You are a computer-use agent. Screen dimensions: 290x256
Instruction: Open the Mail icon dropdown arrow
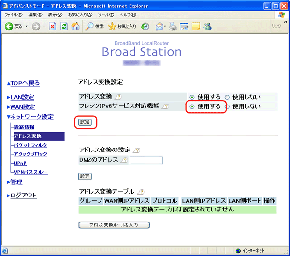165,26
